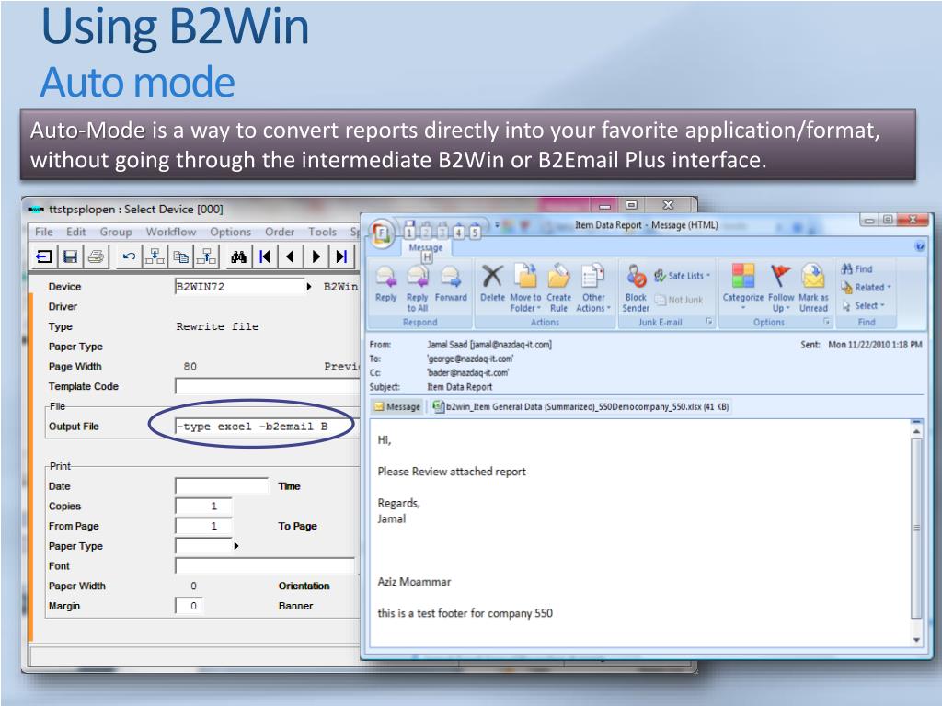Click the message body scrollbar thumb
This screenshot has height=706, width=942.
(916, 529)
